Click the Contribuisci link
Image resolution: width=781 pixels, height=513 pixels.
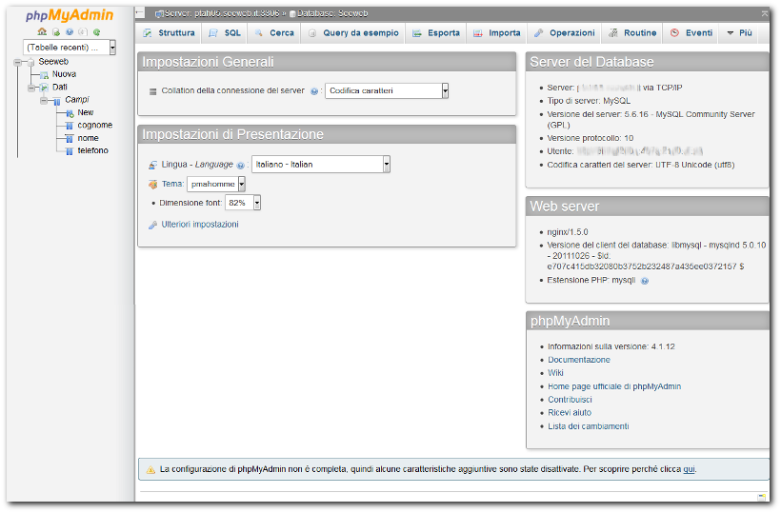pos(570,401)
